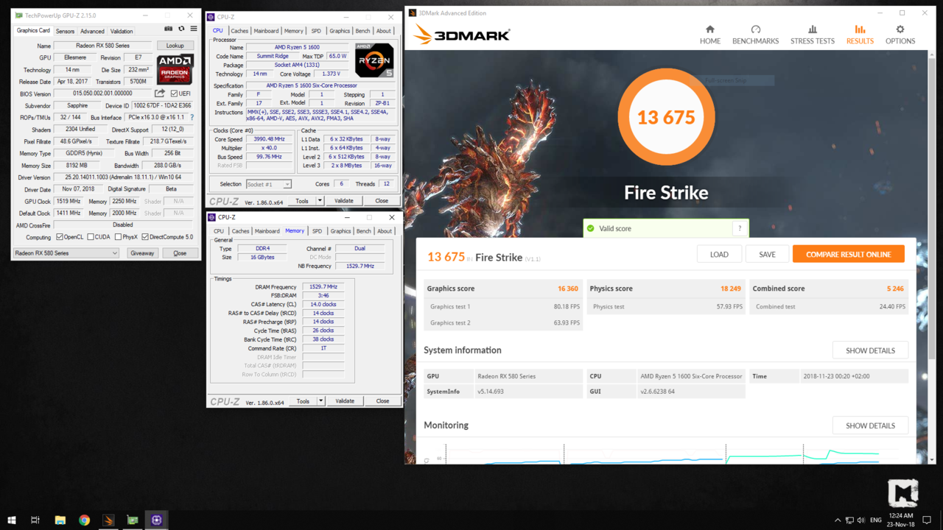
Task: Click the GPU-Z taskbar icon
Action: pos(133,520)
